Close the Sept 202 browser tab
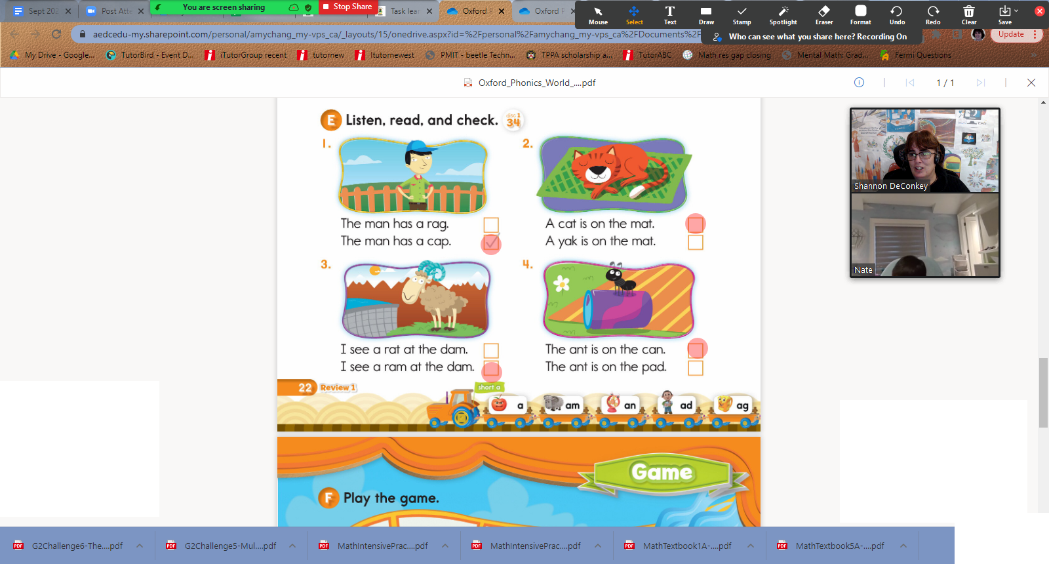1049x564 pixels. click(x=68, y=11)
